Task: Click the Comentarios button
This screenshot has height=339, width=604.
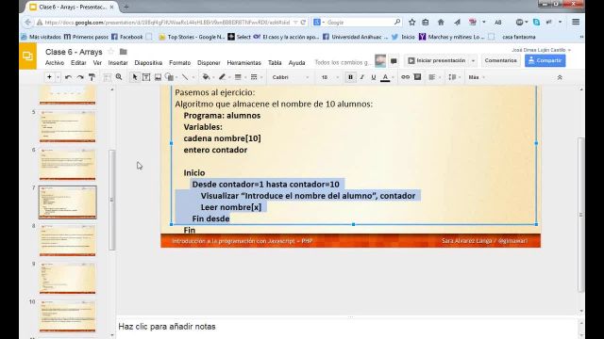Action: [x=500, y=60]
